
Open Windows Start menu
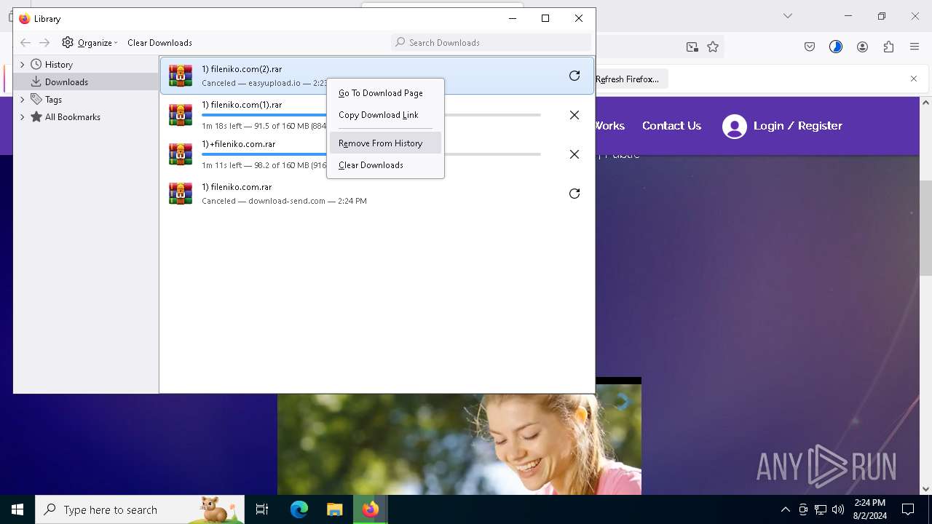[17, 509]
